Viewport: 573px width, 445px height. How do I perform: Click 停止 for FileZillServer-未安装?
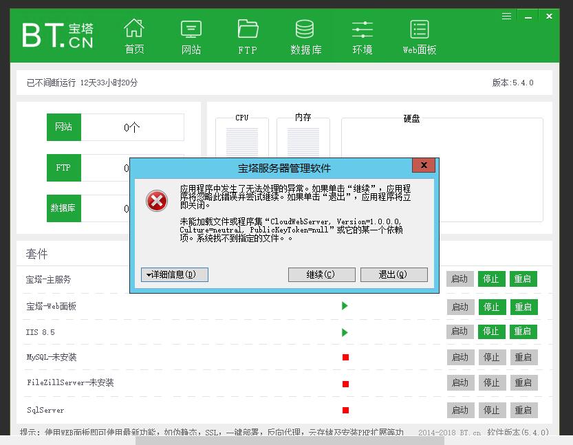(x=492, y=383)
